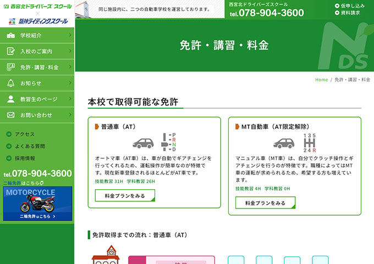Expand the 免許・講習・料金 chevron arrow
This screenshot has height=264, width=374.
(70, 67)
